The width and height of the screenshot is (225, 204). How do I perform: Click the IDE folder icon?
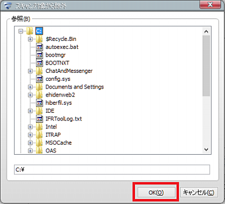pos(39,111)
